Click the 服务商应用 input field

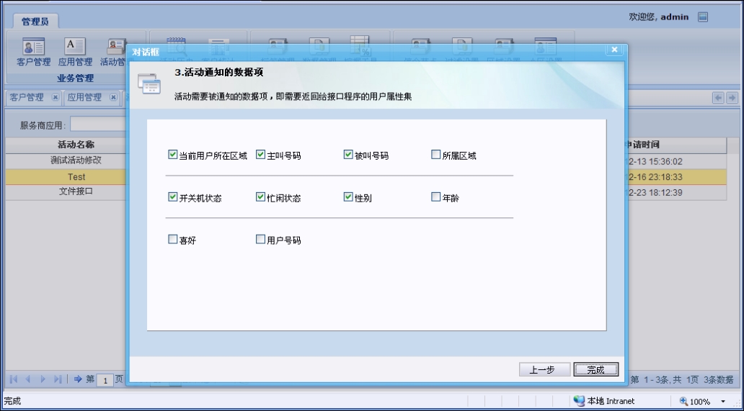pyautogui.click(x=97, y=125)
